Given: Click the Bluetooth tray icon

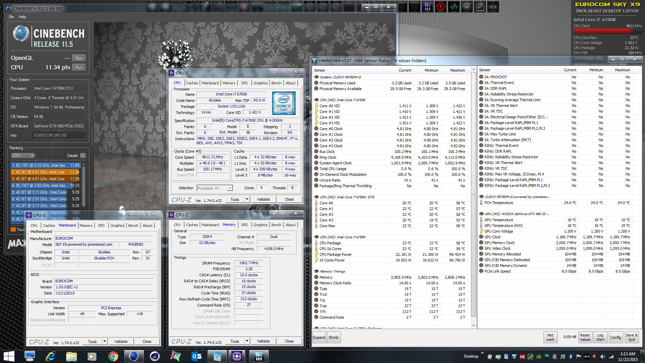Looking at the screenshot, I should click(571, 357).
